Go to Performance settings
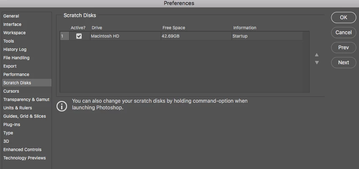Image resolution: width=359 pixels, height=169 pixels. (x=16, y=74)
